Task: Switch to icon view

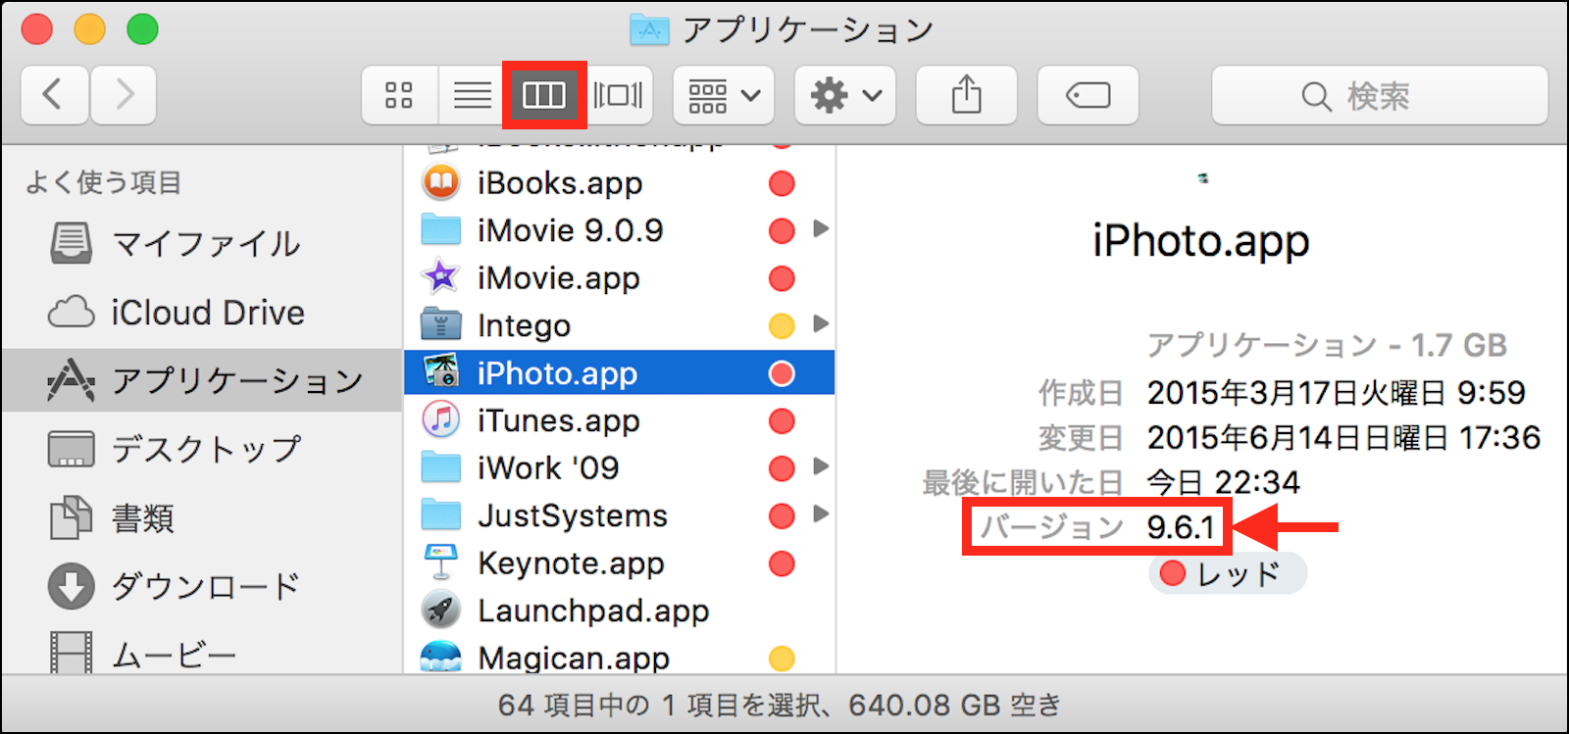Action: 399,95
